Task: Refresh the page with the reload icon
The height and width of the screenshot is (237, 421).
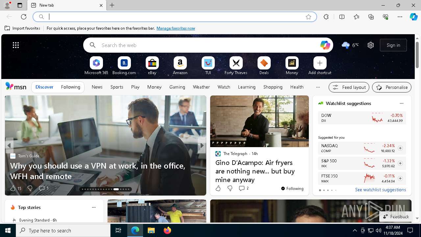Action: click(24, 17)
